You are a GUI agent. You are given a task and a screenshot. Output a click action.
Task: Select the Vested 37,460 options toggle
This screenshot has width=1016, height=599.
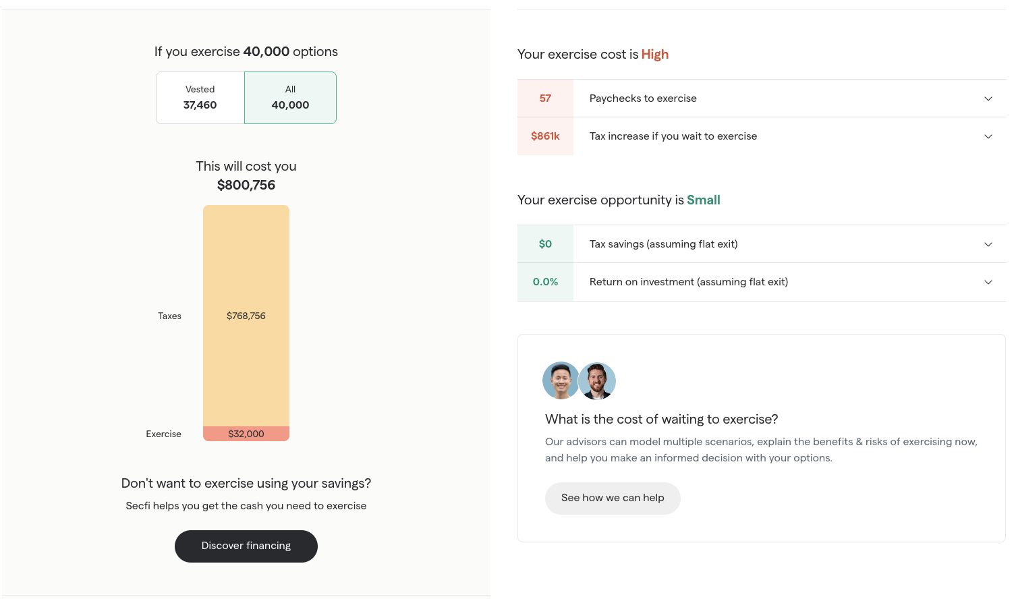click(200, 98)
